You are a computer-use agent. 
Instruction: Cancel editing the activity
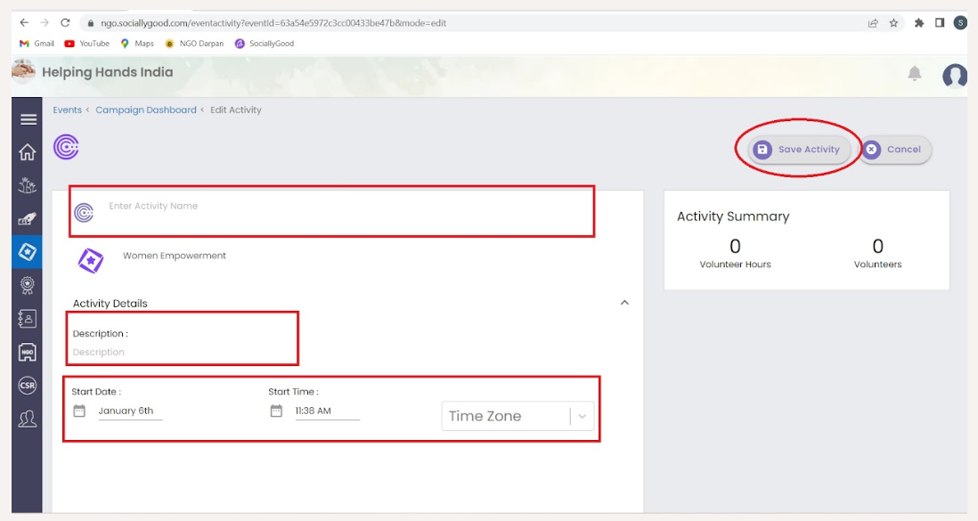coord(895,150)
